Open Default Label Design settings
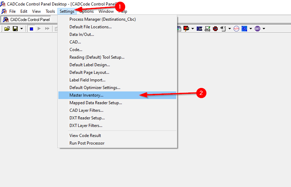The image size is (291, 187). pyautogui.click(x=117, y=65)
